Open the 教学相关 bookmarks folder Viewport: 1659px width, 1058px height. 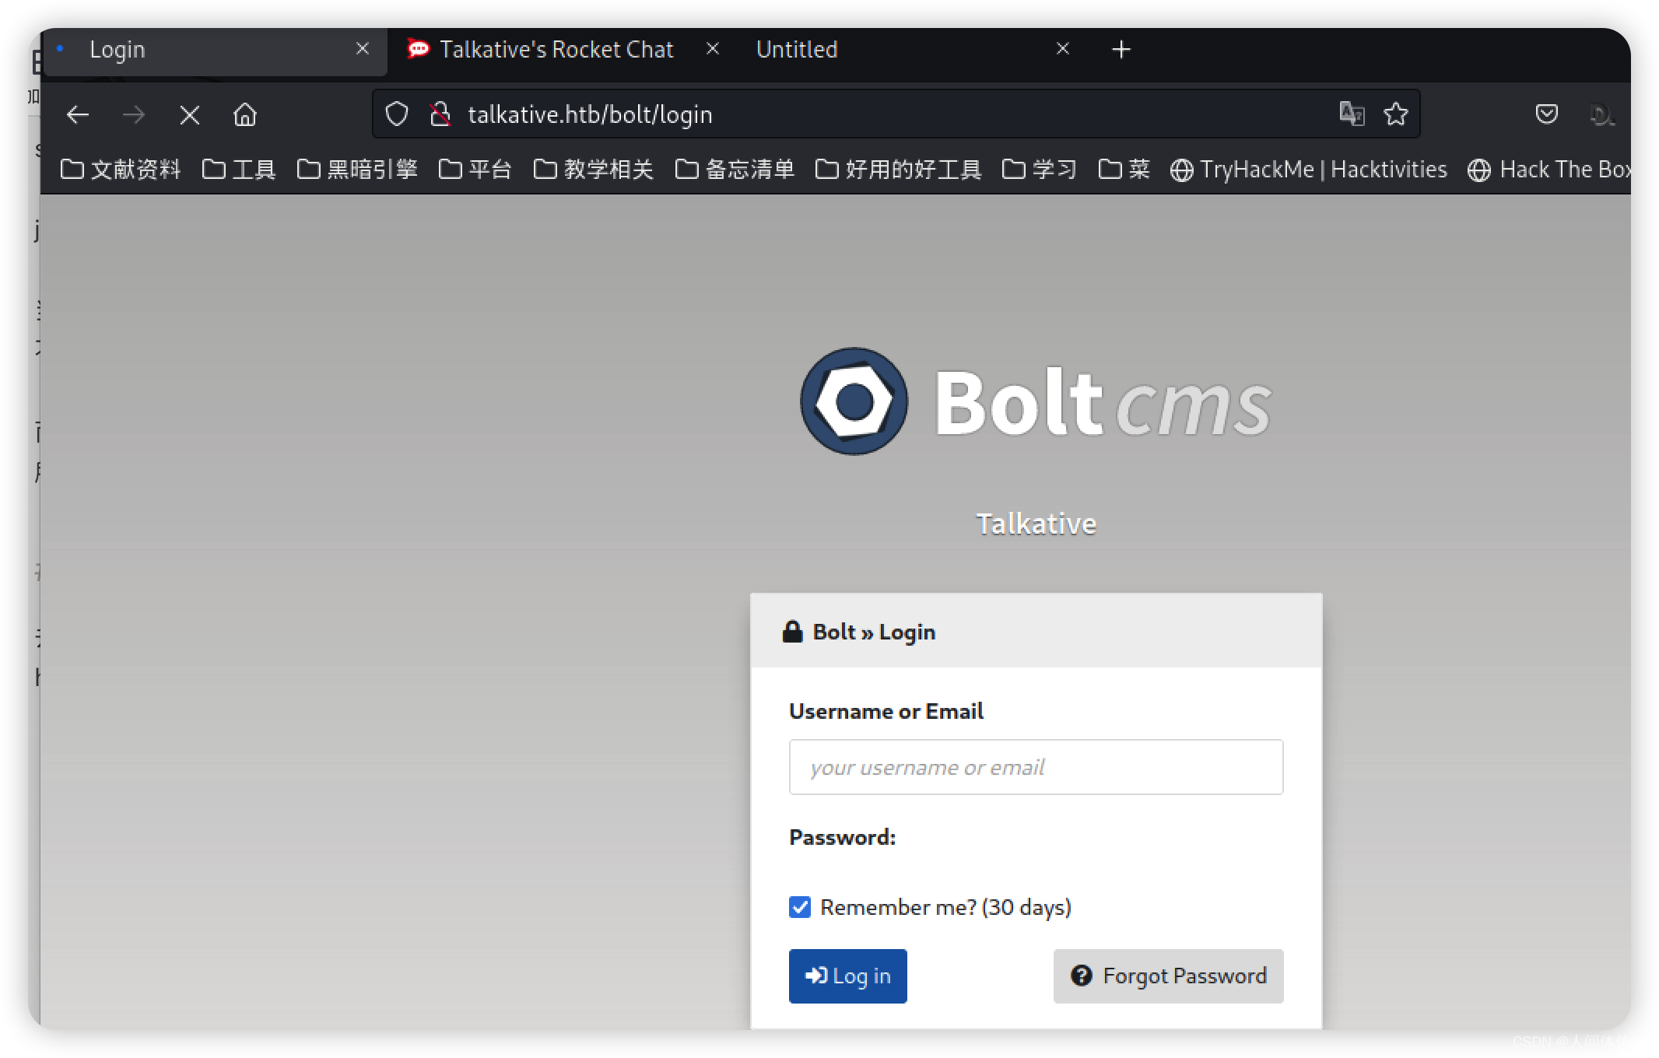click(x=593, y=169)
